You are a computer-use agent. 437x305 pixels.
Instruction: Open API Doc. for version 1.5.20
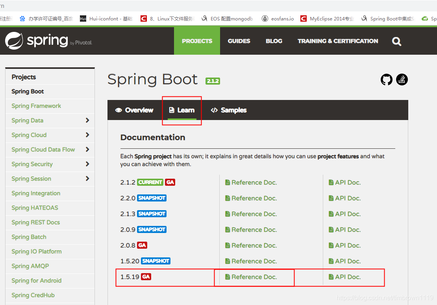(345, 261)
